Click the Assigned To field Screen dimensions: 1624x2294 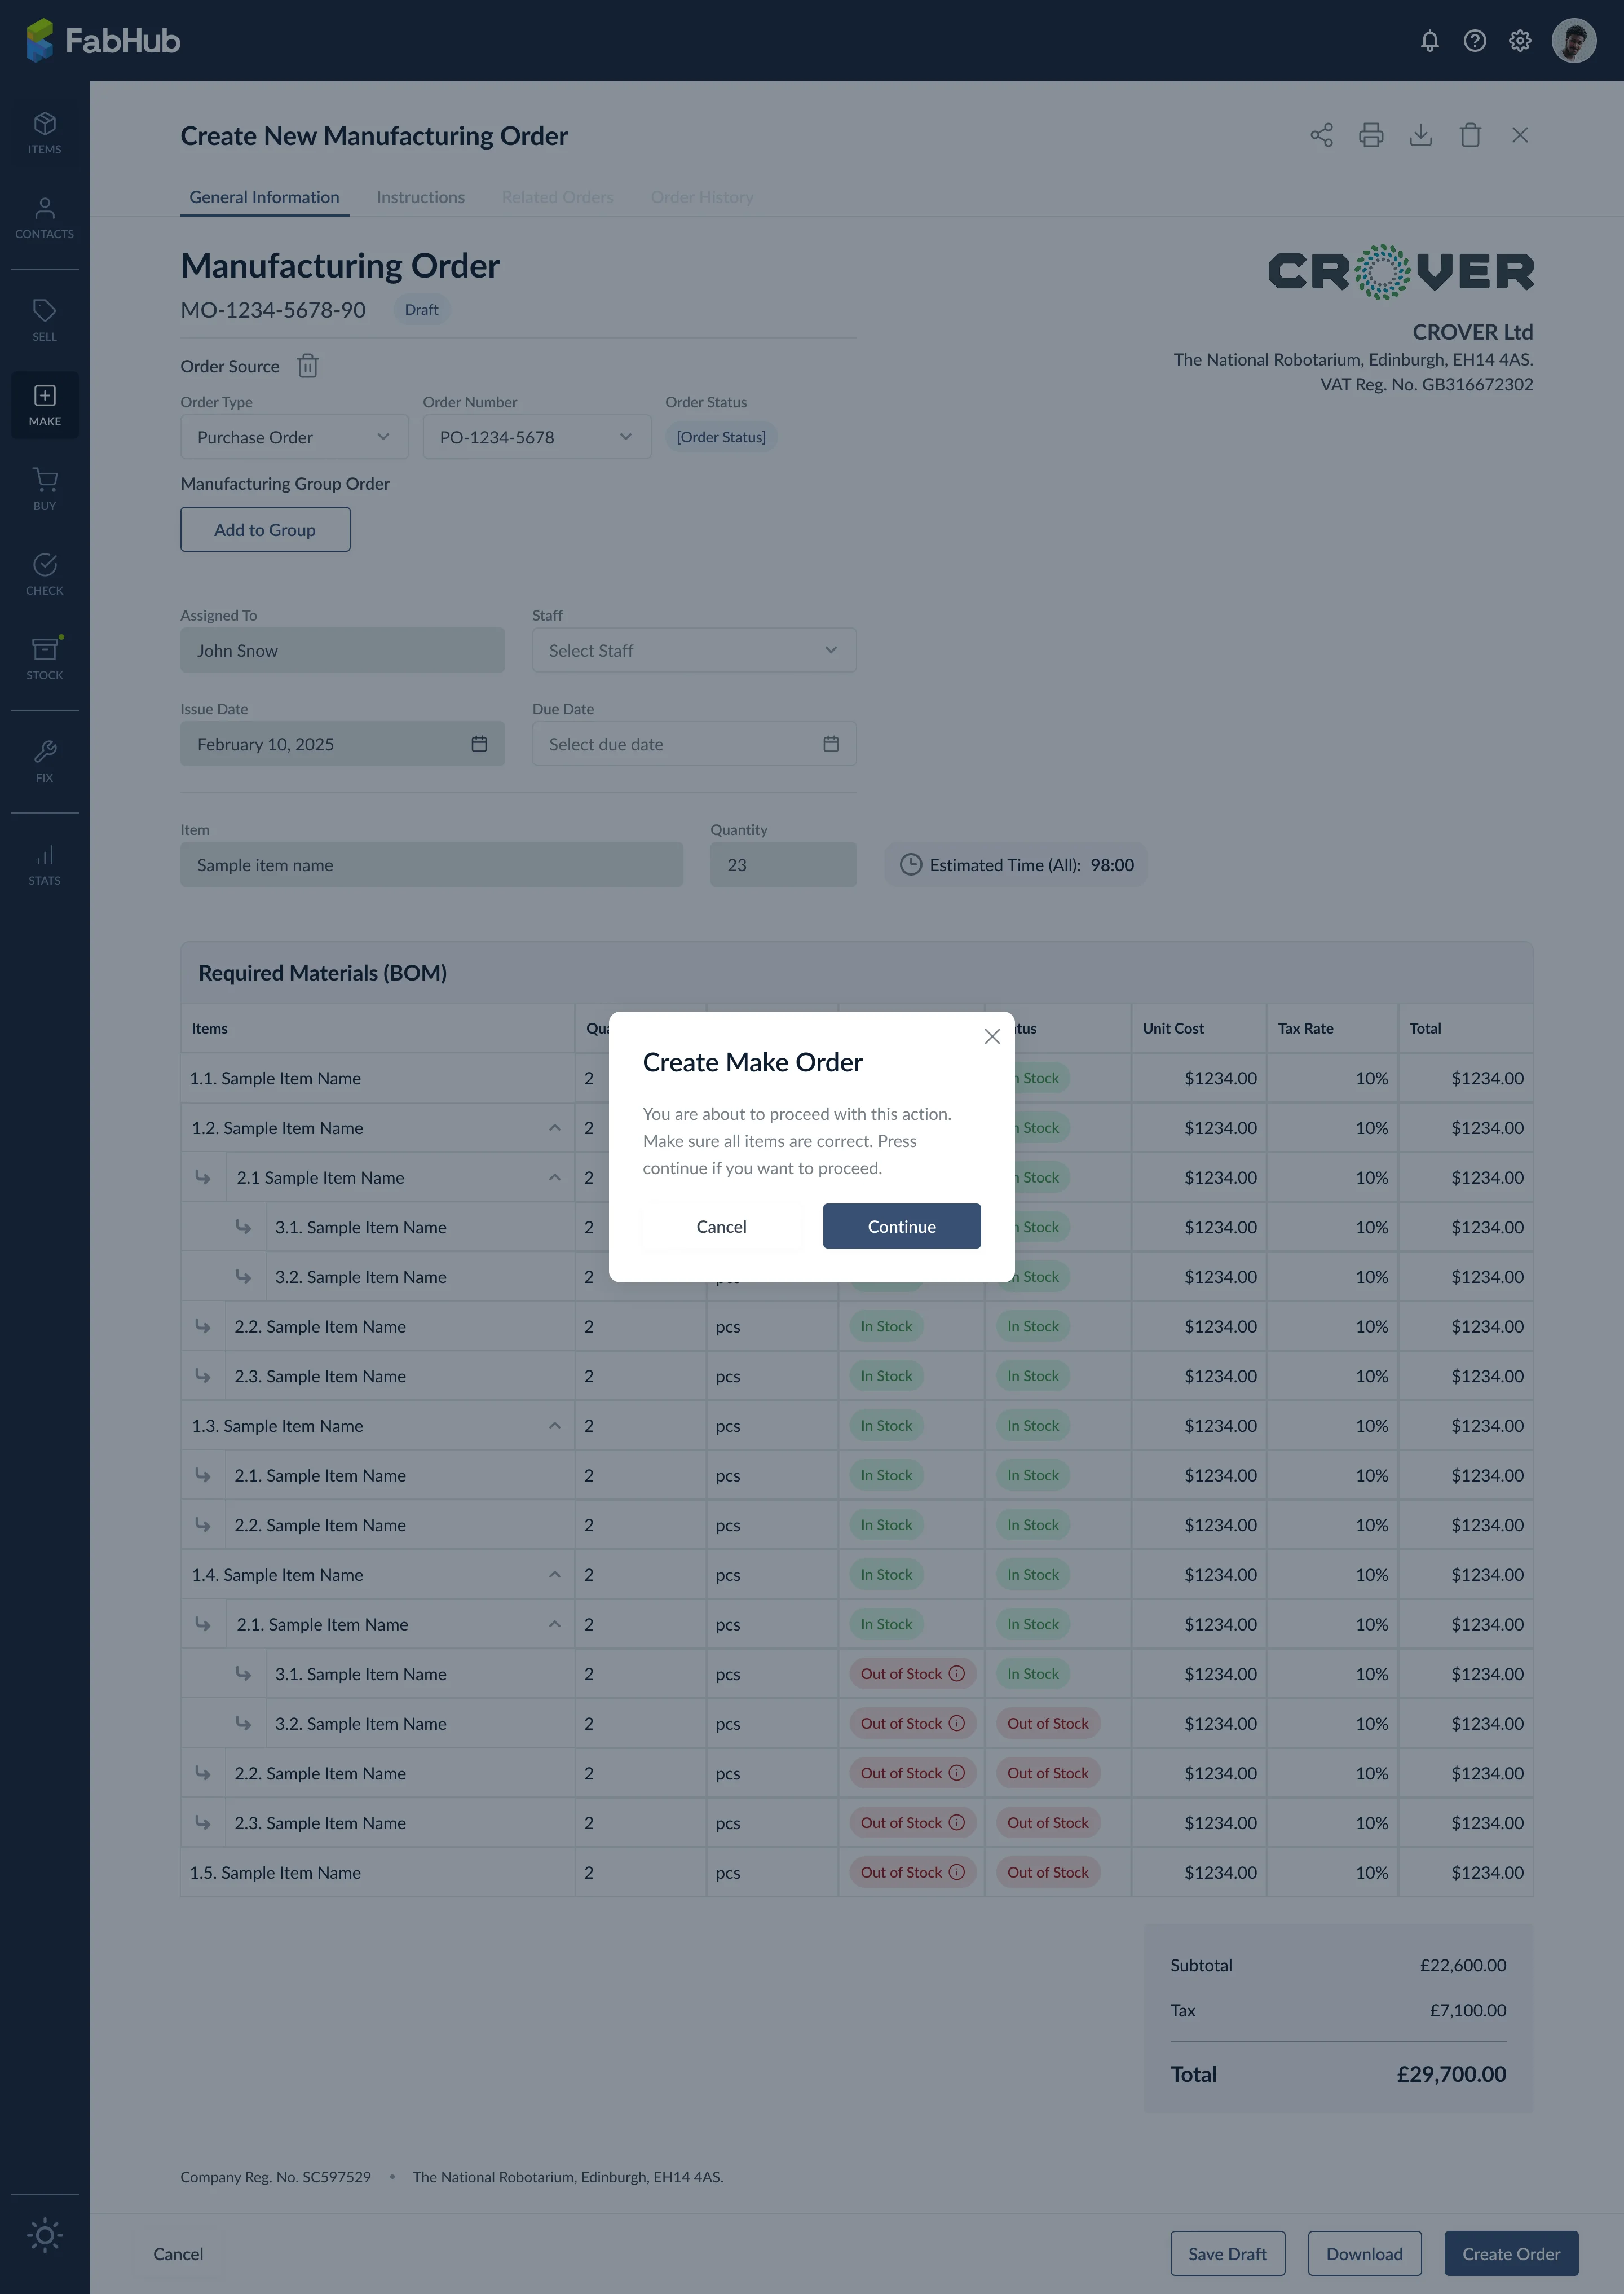pos(342,651)
